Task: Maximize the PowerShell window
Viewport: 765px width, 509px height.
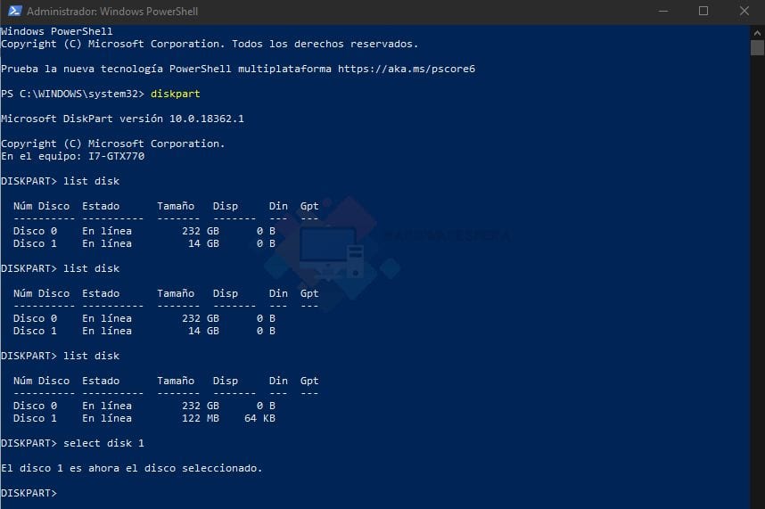Action: [703, 11]
